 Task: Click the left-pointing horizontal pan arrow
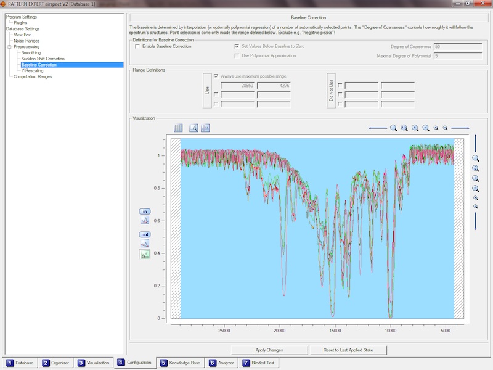click(377, 128)
